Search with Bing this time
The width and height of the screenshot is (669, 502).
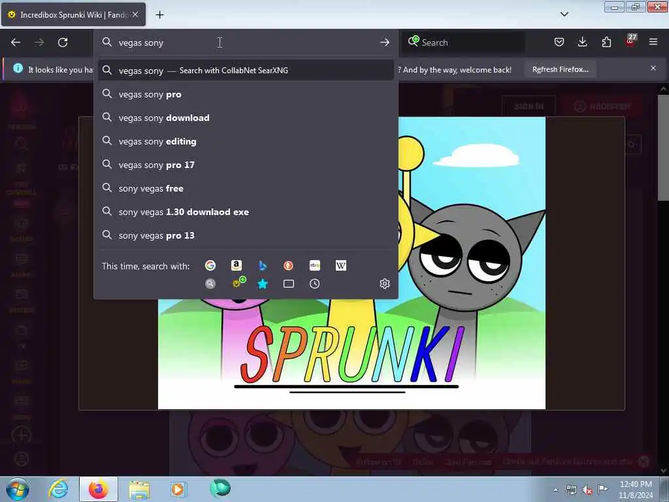click(x=263, y=265)
